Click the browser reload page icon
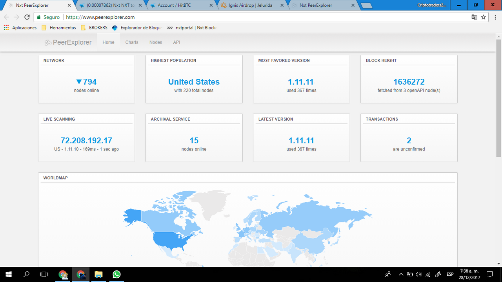The image size is (502, 282). [27, 17]
